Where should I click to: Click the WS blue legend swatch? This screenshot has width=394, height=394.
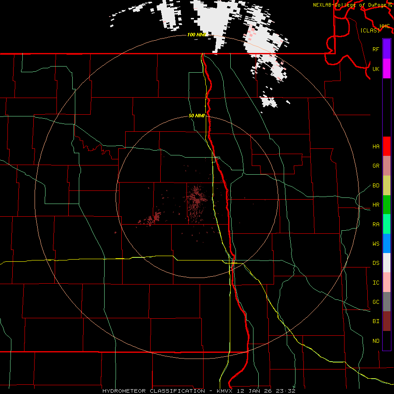[387, 243]
